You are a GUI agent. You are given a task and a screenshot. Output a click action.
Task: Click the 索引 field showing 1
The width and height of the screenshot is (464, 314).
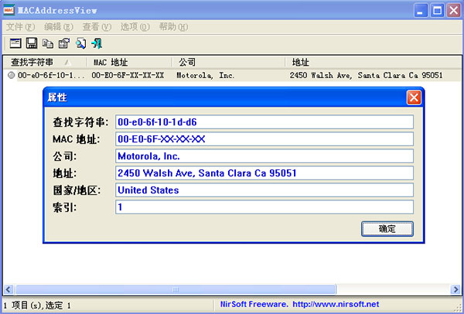(264, 207)
